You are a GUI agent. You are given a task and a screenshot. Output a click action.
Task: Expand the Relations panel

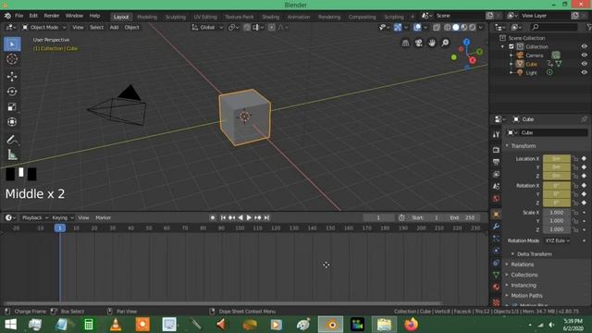[x=522, y=265]
